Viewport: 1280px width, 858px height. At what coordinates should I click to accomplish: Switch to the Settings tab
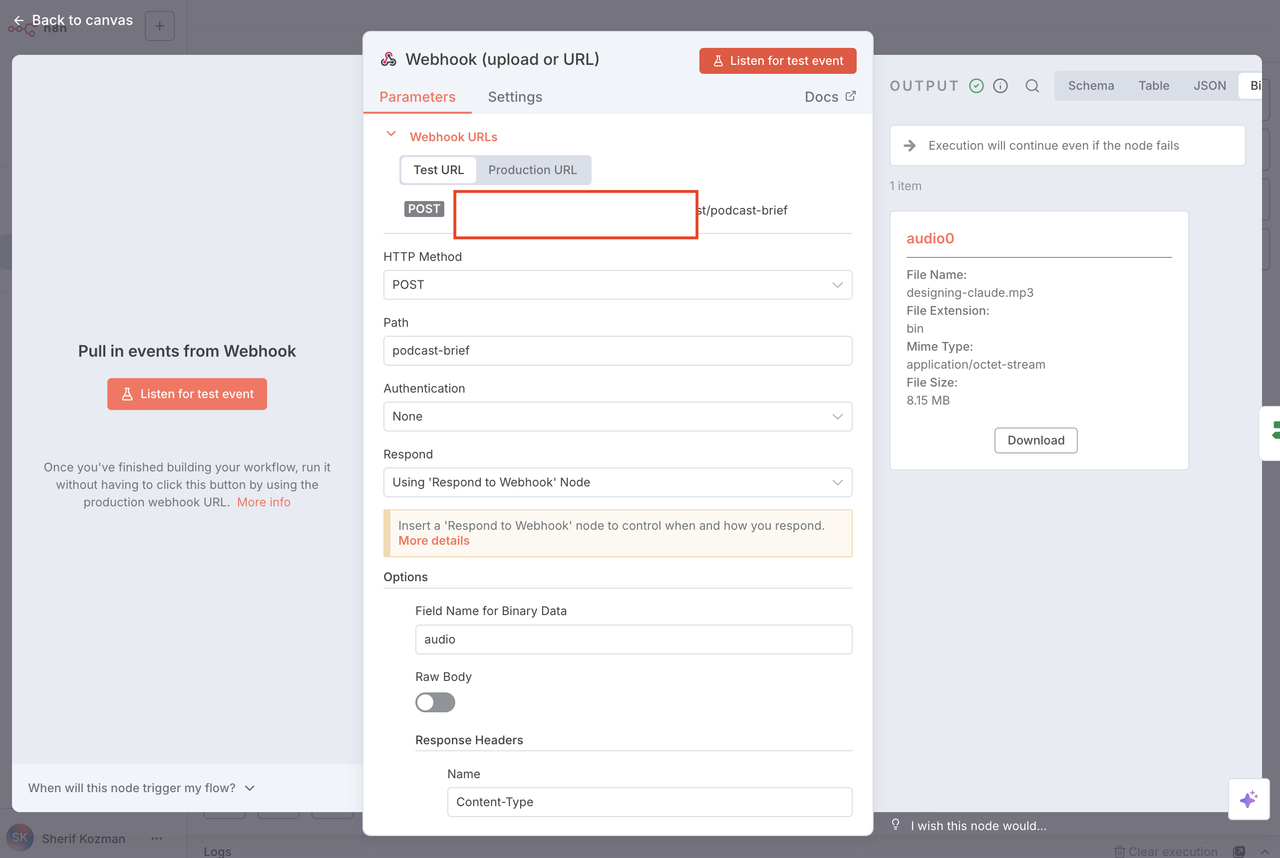tap(515, 97)
